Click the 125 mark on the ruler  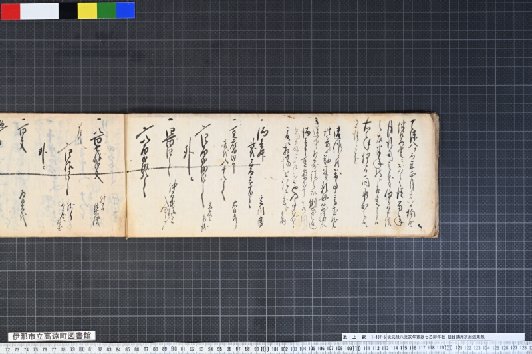pyautogui.click(x=495, y=348)
